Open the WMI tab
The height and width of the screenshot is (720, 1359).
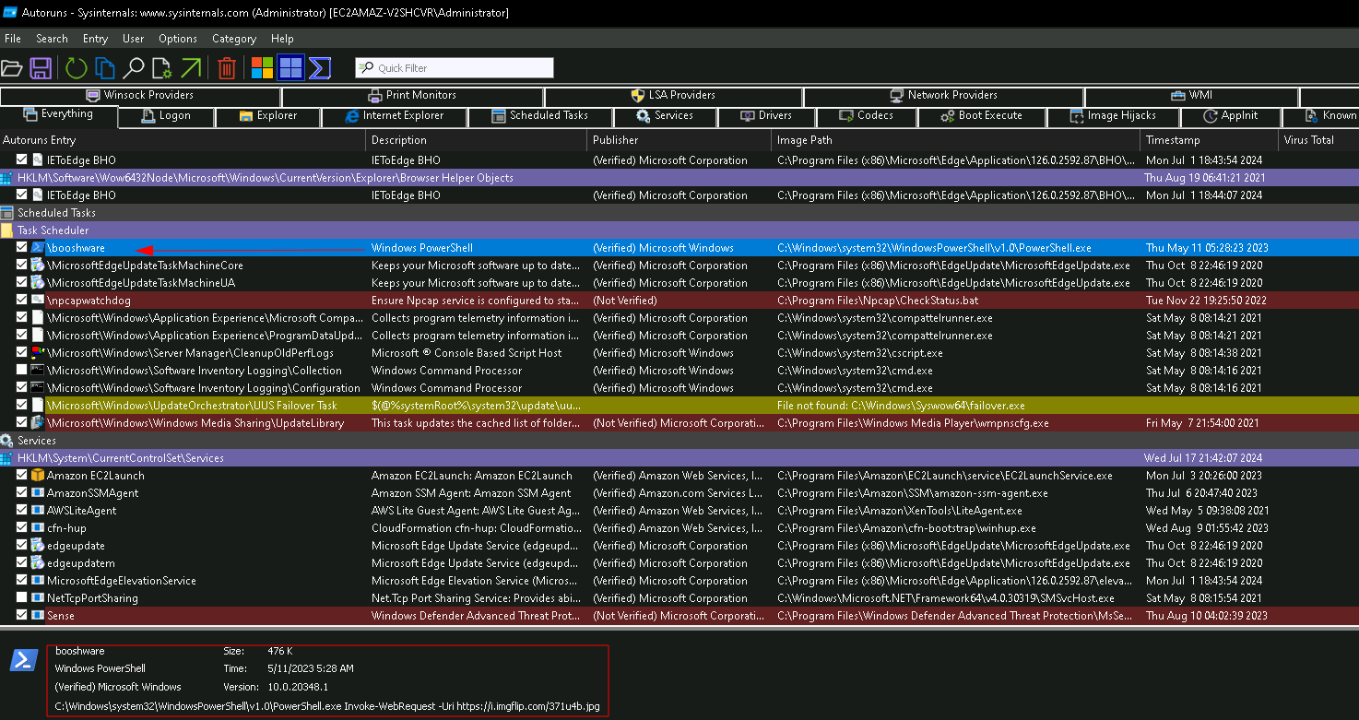(1191, 96)
